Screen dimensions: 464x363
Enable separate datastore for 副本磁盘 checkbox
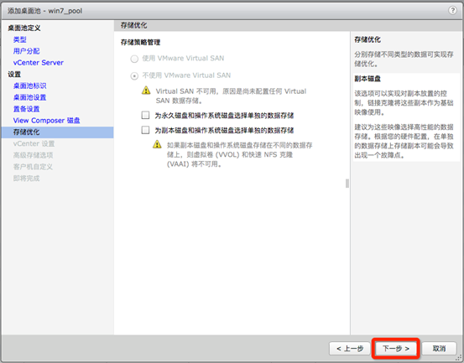(145, 130)
